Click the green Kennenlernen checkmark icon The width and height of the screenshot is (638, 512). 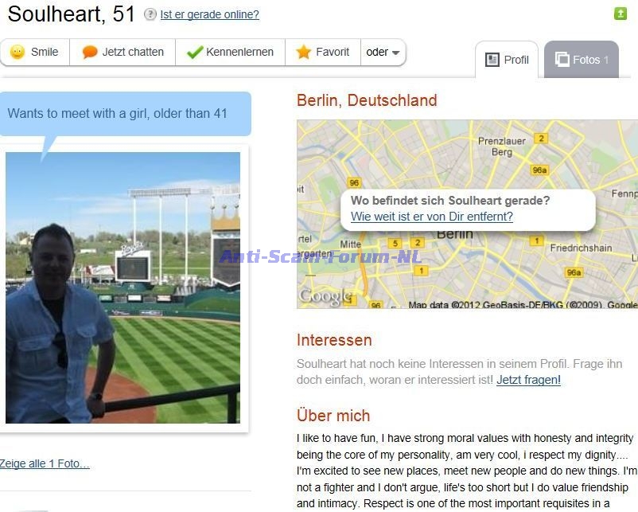(x=194, y=52)
